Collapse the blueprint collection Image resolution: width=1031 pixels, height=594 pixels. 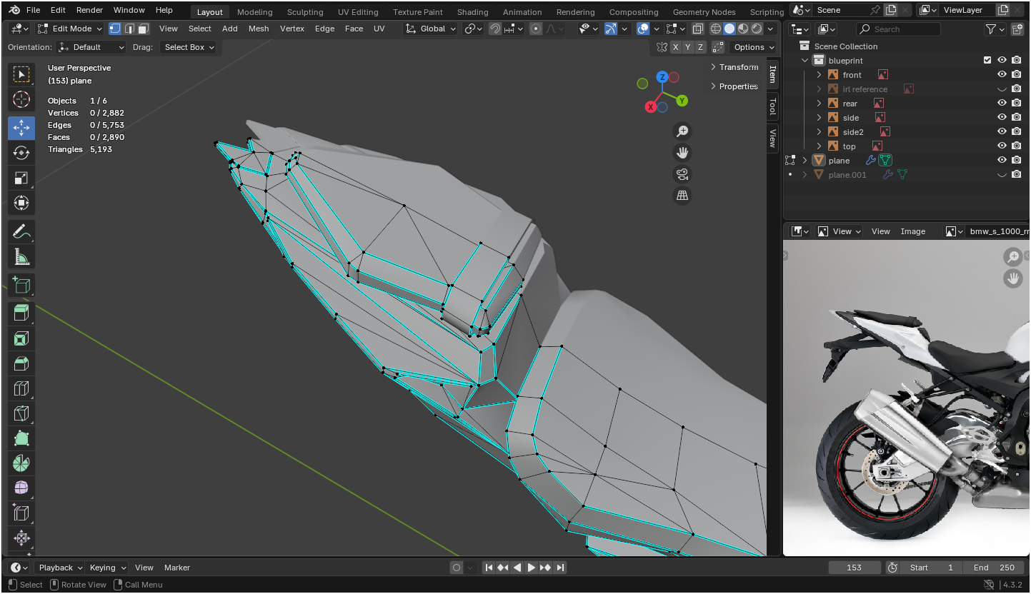(805, 61)
